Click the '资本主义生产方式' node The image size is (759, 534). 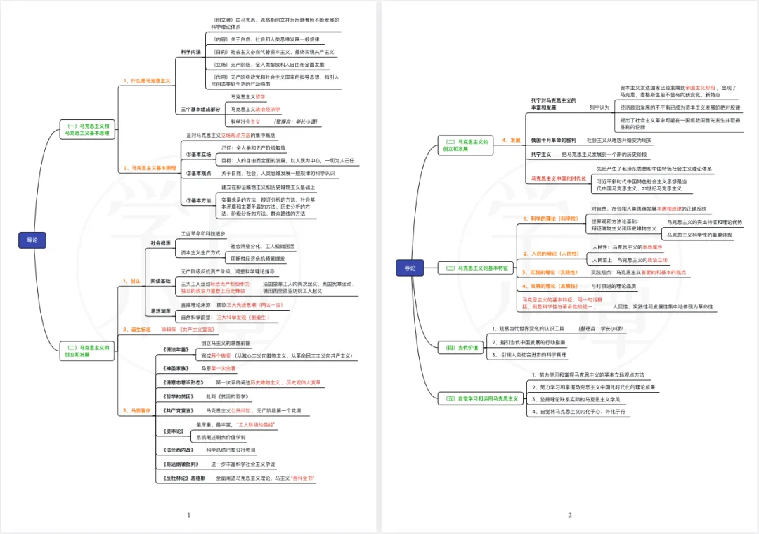(200, 253)
